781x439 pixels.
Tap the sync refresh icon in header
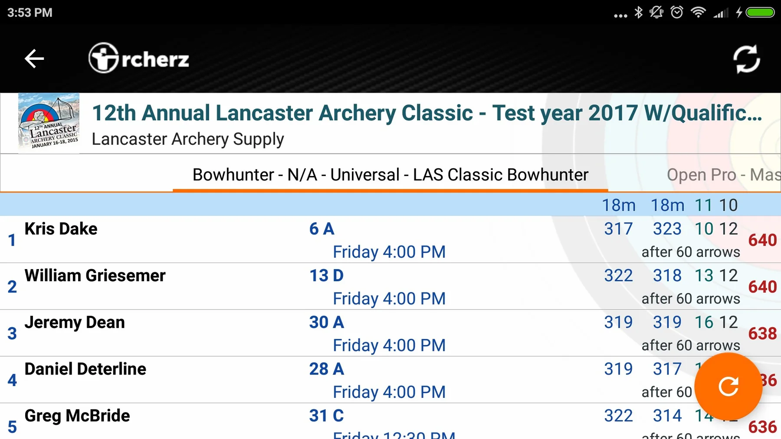pos(746,59)
